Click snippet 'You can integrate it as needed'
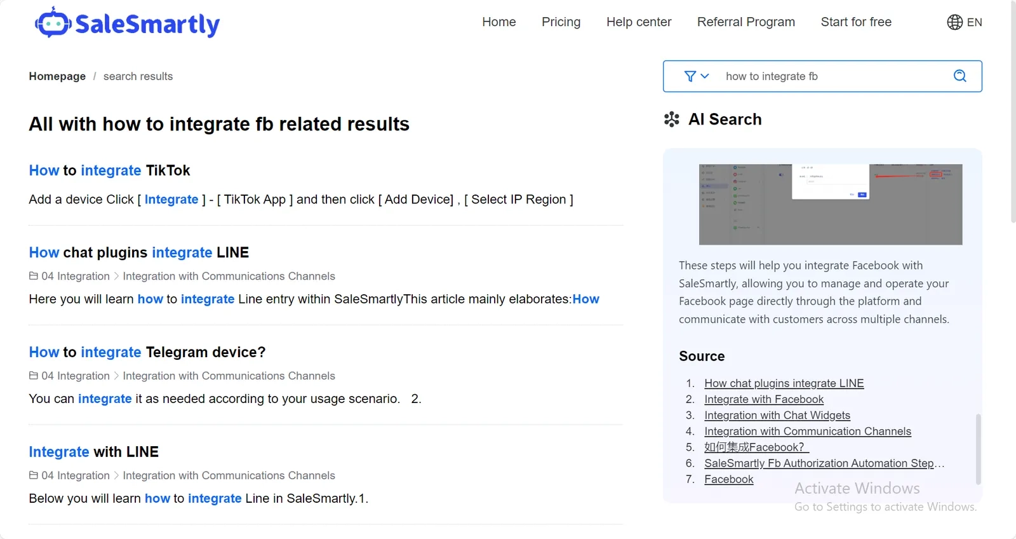The image size is (1016, 539). click(x=225, y=399)
